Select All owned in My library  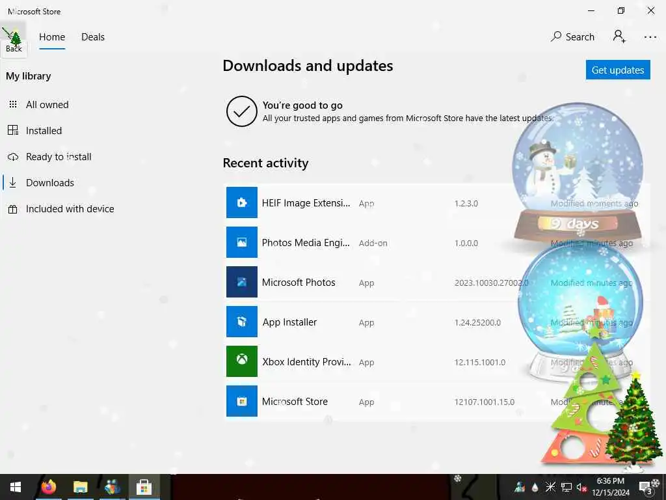click(x=47, y=105)
